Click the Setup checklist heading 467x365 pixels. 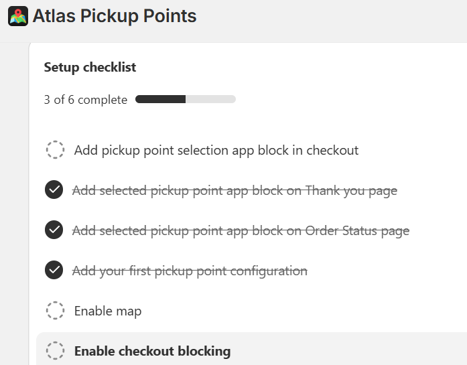90,67
